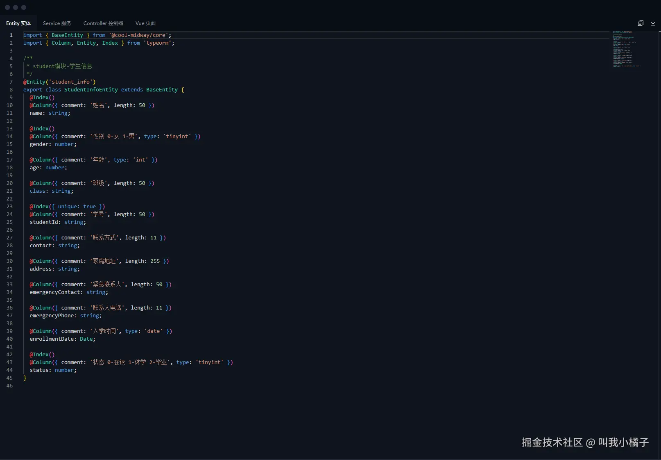Click the '班级' column comment string
Screen dimensions: 661x460
pos(98,183)
